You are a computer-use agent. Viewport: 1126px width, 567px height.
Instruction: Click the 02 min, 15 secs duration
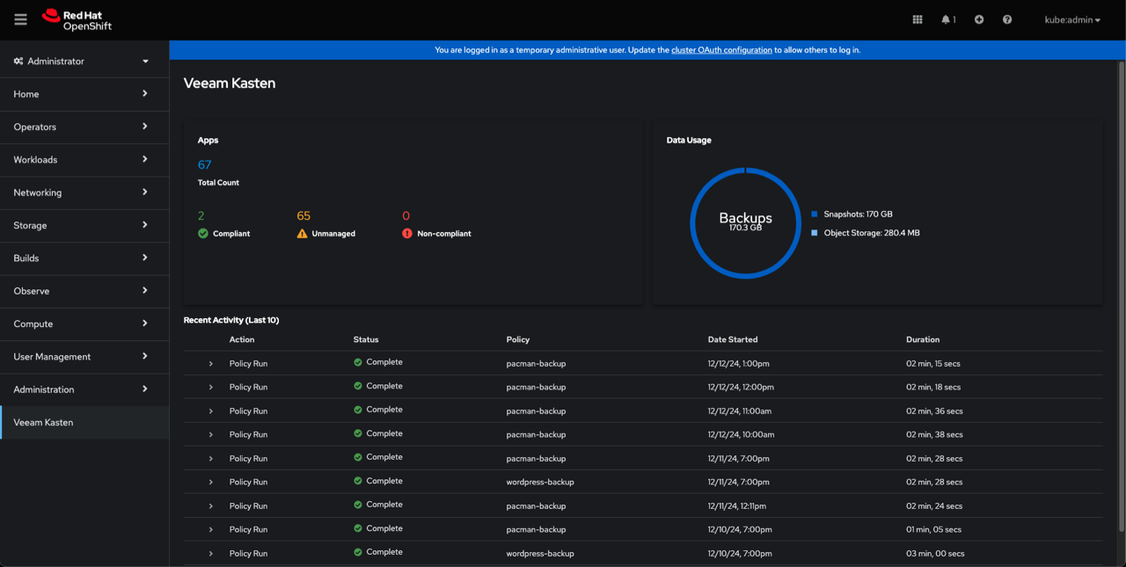point(933,364)
